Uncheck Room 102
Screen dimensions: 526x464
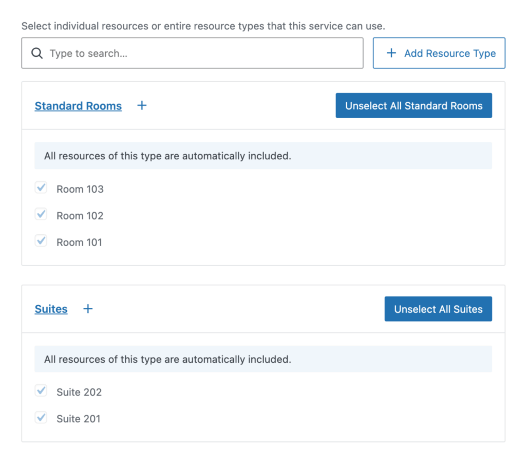tap(41, 214)
